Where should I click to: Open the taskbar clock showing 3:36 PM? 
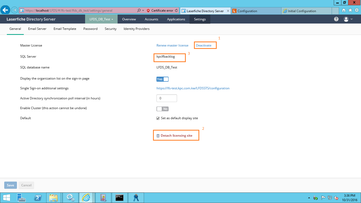click(x=350, y=198)
